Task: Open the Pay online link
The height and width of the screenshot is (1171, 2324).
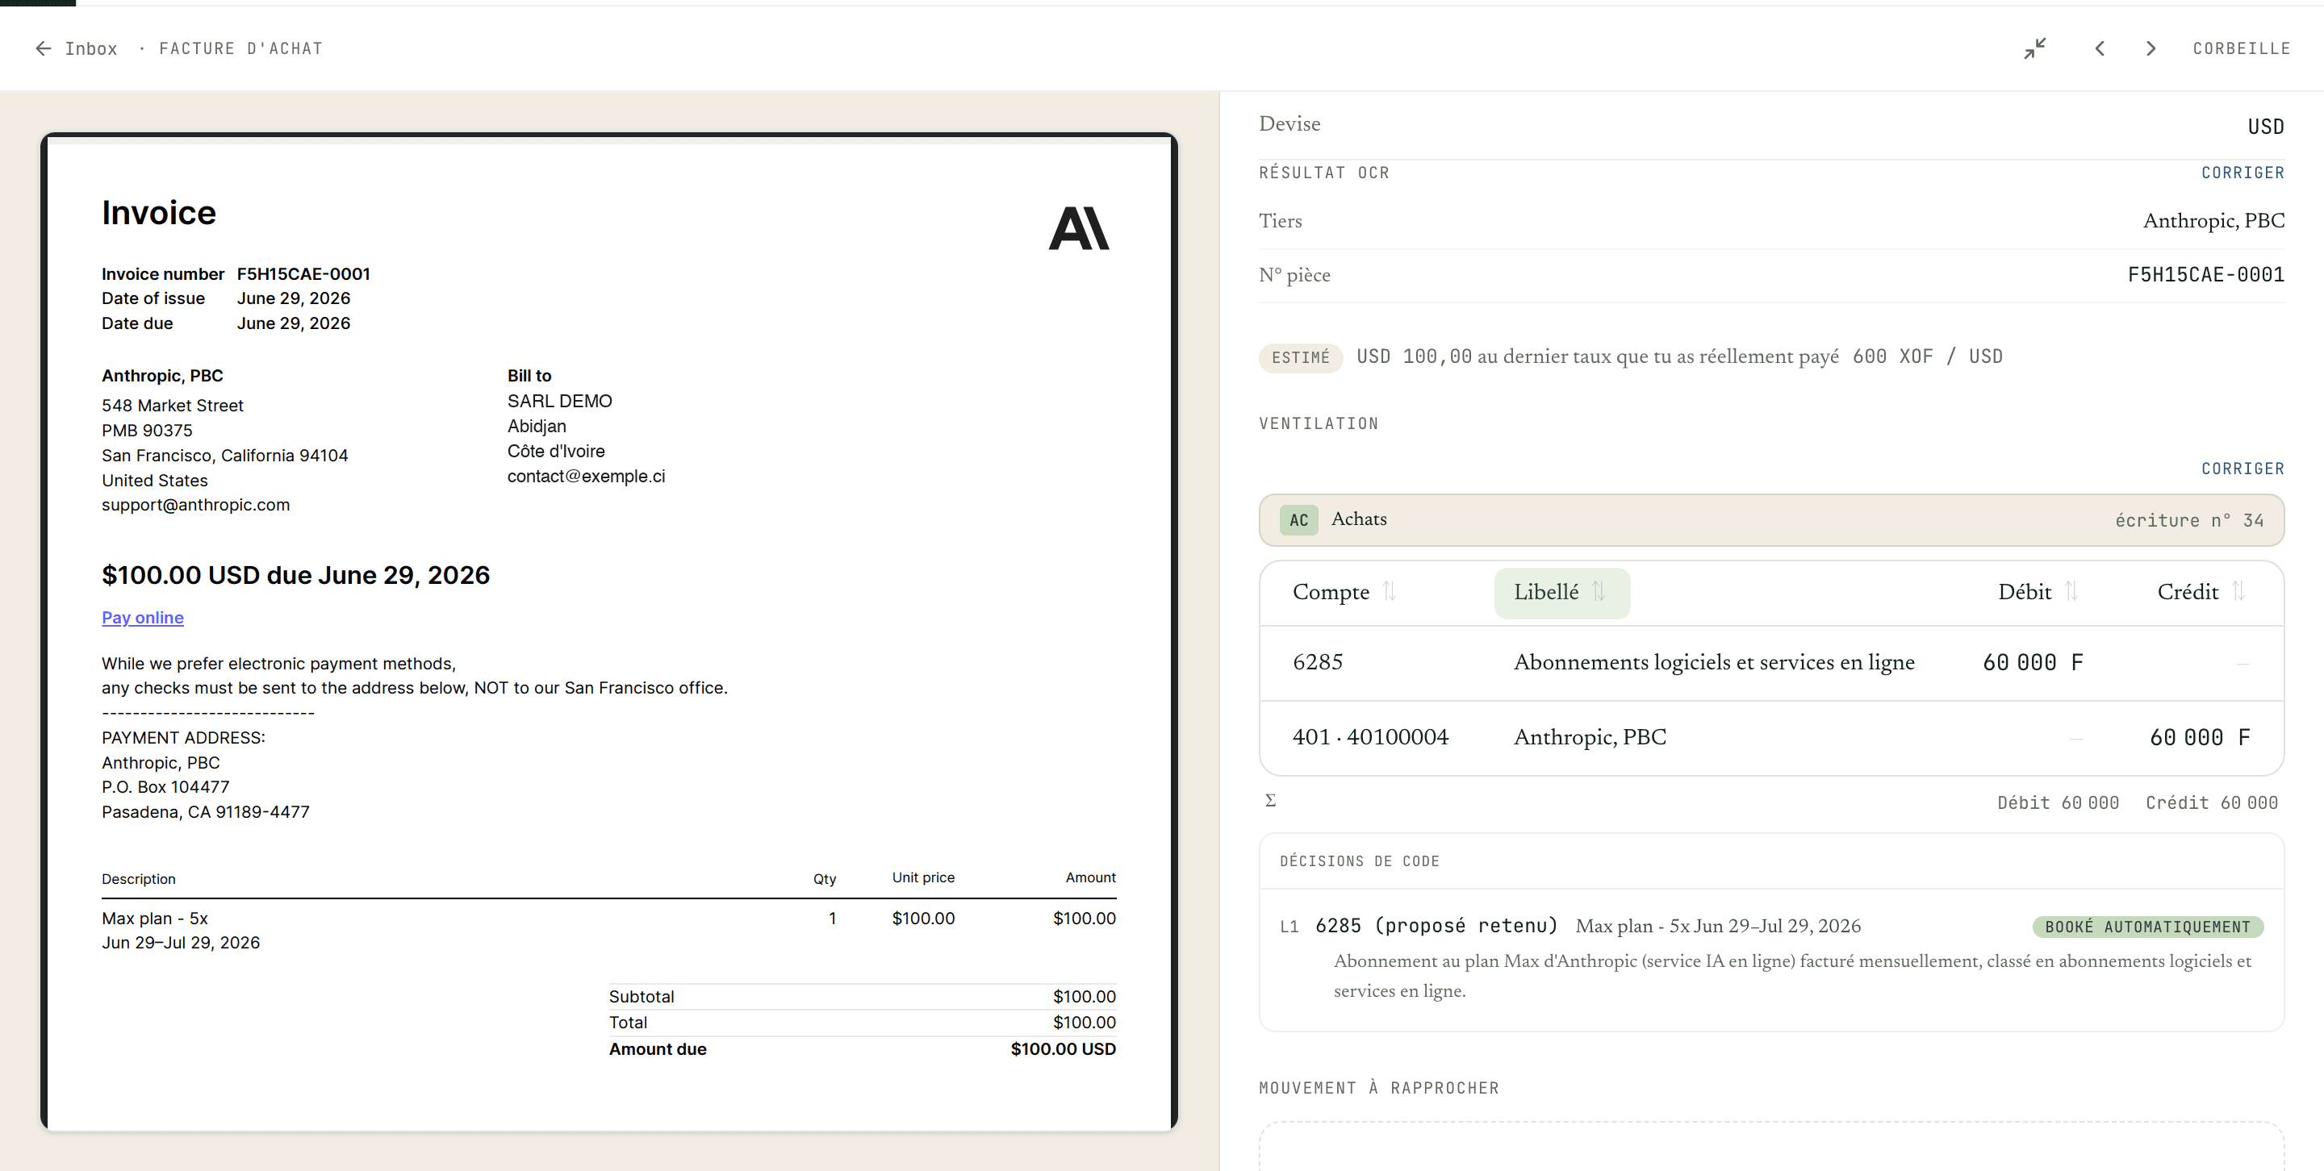Action: tap(143, 618)
